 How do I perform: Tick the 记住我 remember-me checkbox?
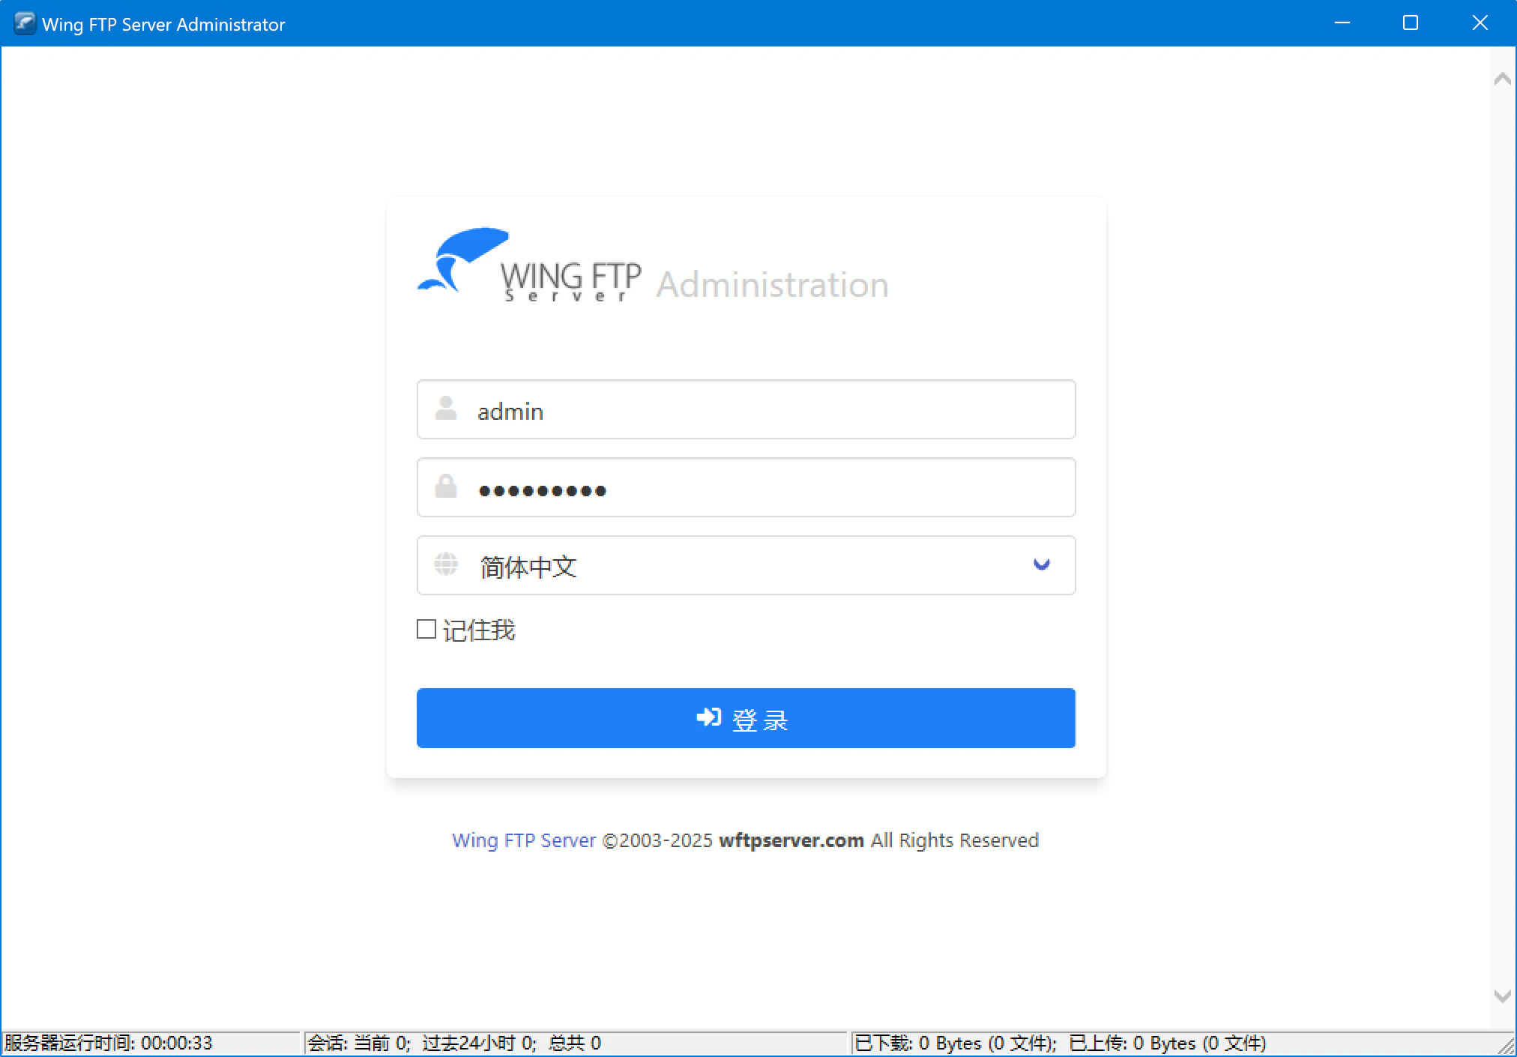(426, 629)
